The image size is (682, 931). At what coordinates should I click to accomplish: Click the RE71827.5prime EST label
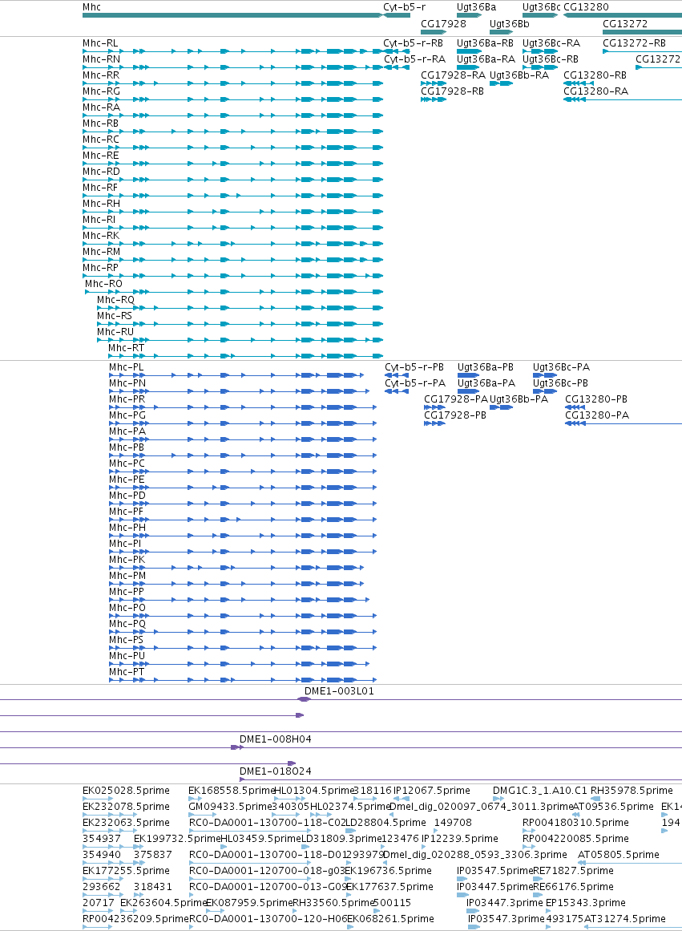pyautogui.click(x=573, y=870)
